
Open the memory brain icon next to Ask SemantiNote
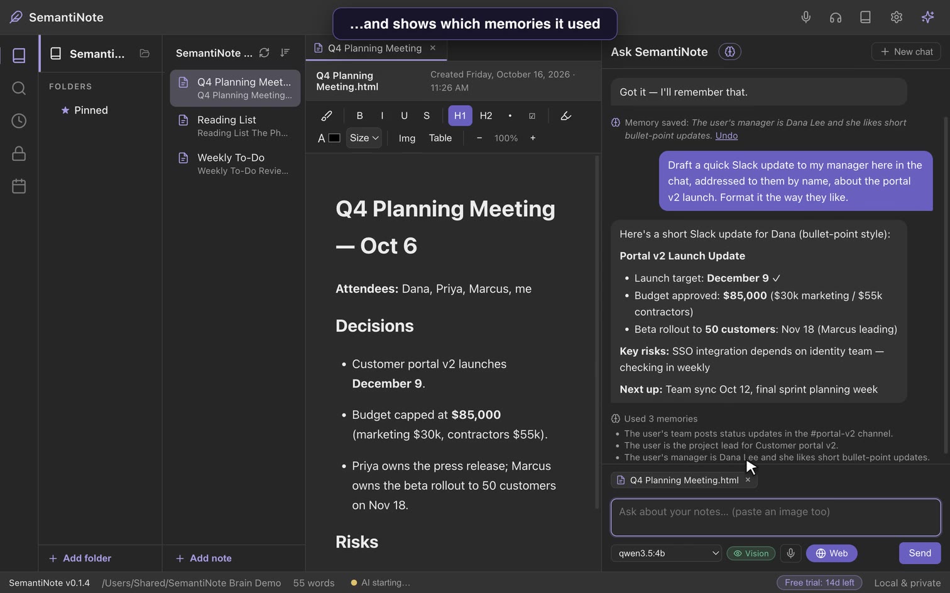click(x=729, y=52)
